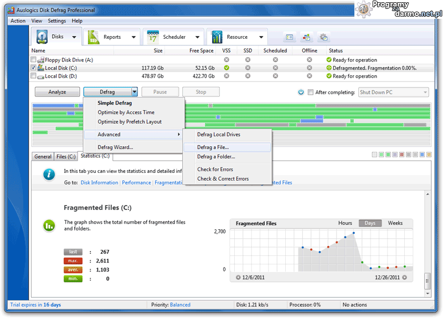Image resolution: width=443 pixels, height=318 pixels.
Task: Open the Disk Information link
Action: click(99, 182)
